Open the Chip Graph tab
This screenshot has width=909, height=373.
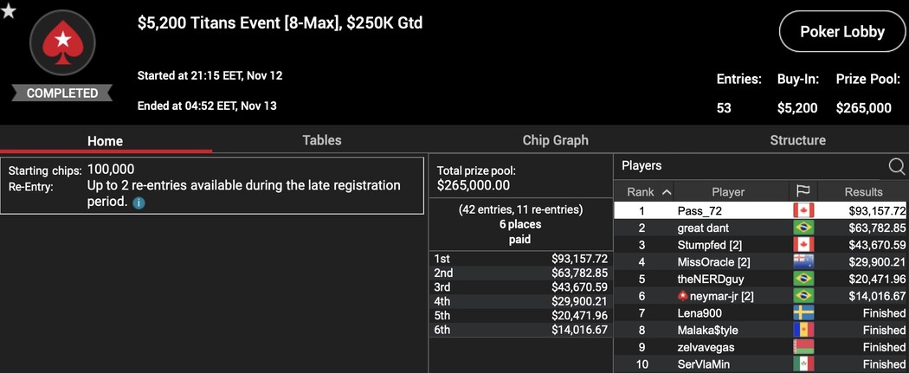coord(556,140)
